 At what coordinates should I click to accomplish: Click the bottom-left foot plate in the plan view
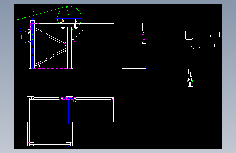(x=30, y=145)
